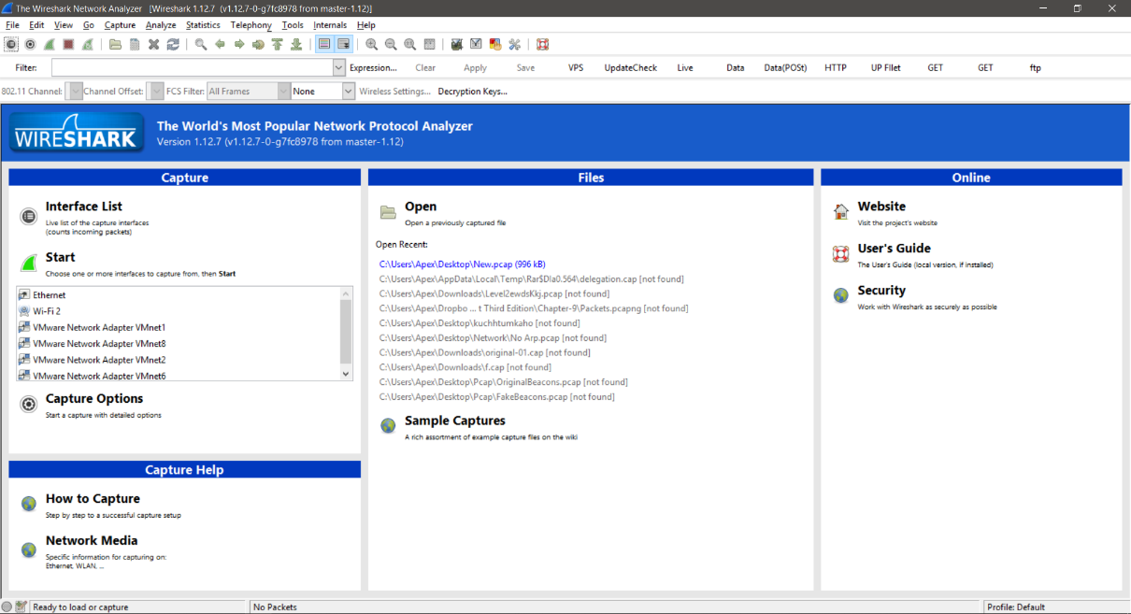
Task: Click the expert info circle in status bar
Action: coord(7,607)
